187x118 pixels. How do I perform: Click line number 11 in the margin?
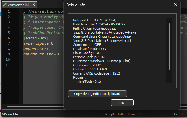8,65
